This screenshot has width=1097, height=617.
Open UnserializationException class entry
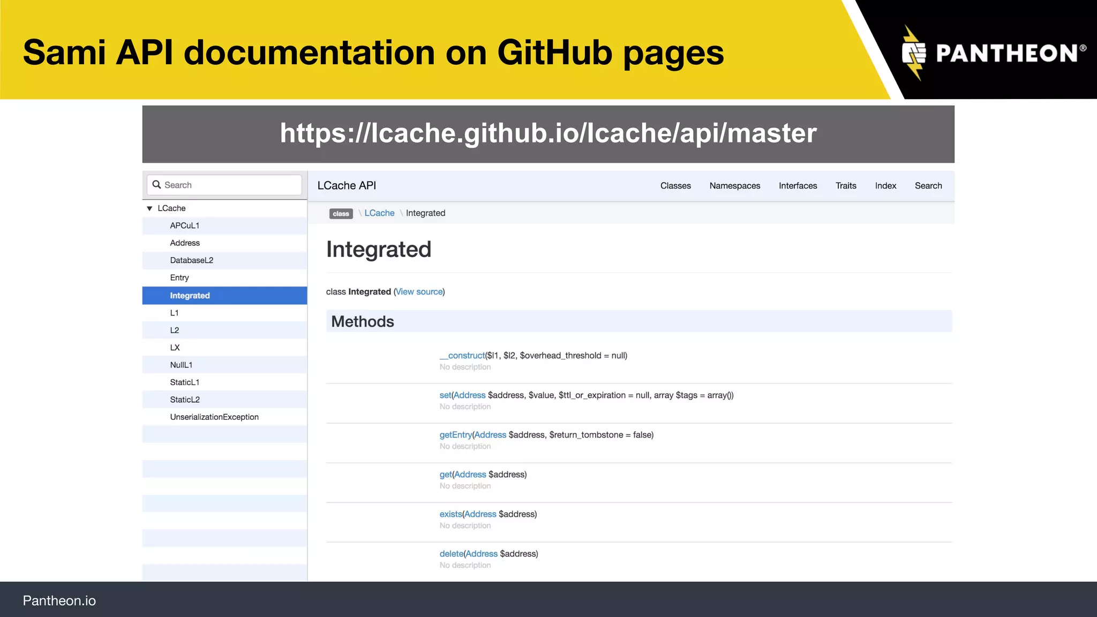point(214,417)
